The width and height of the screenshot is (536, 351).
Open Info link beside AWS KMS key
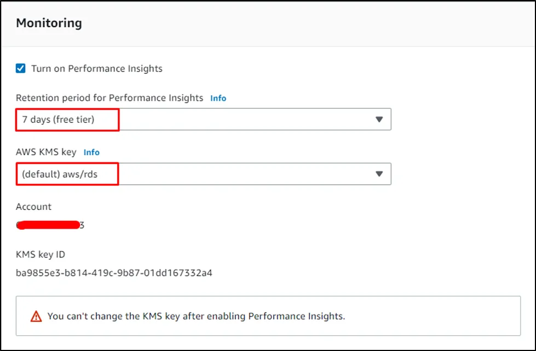pos(91,153)
